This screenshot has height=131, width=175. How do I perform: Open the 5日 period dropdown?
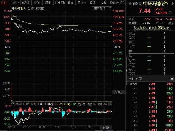16,3
